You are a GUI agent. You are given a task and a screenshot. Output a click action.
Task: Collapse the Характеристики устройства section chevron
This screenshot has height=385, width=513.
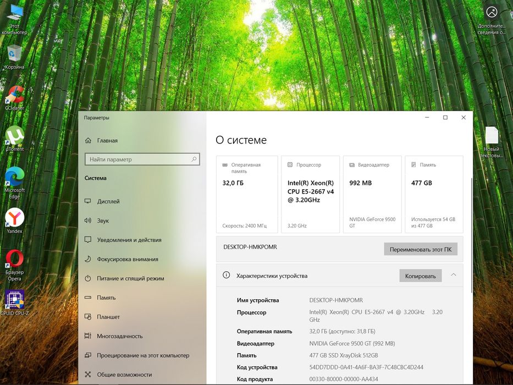(x=454, y=275)
